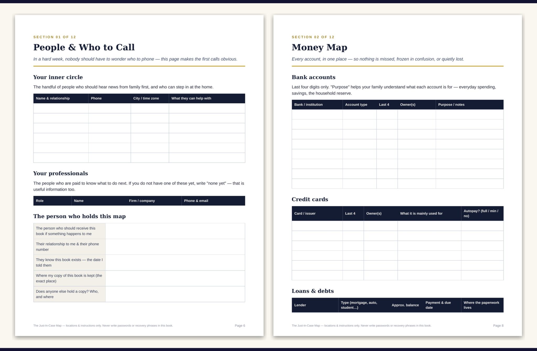Click 'City / time zone' column header
The height and width of the screenshot is (351, 537).
[150, 98]
